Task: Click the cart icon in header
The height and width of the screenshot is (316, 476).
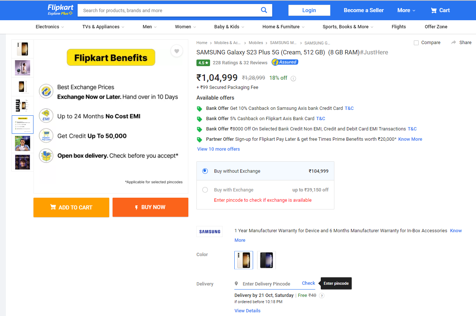Action: pos(434,10)
